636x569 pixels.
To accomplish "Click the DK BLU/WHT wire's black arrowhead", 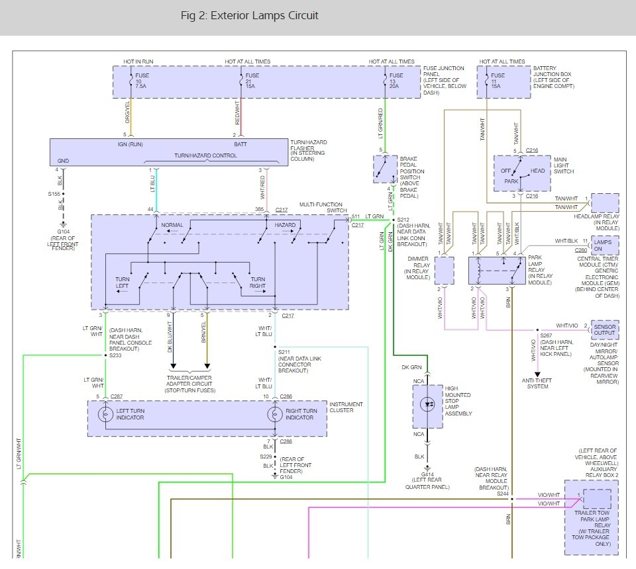I will click(x=173, y=366).
